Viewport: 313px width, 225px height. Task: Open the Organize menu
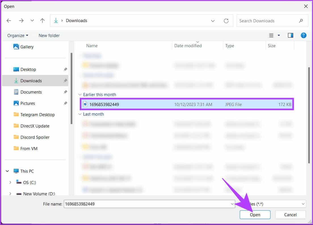tap(18, 35)
